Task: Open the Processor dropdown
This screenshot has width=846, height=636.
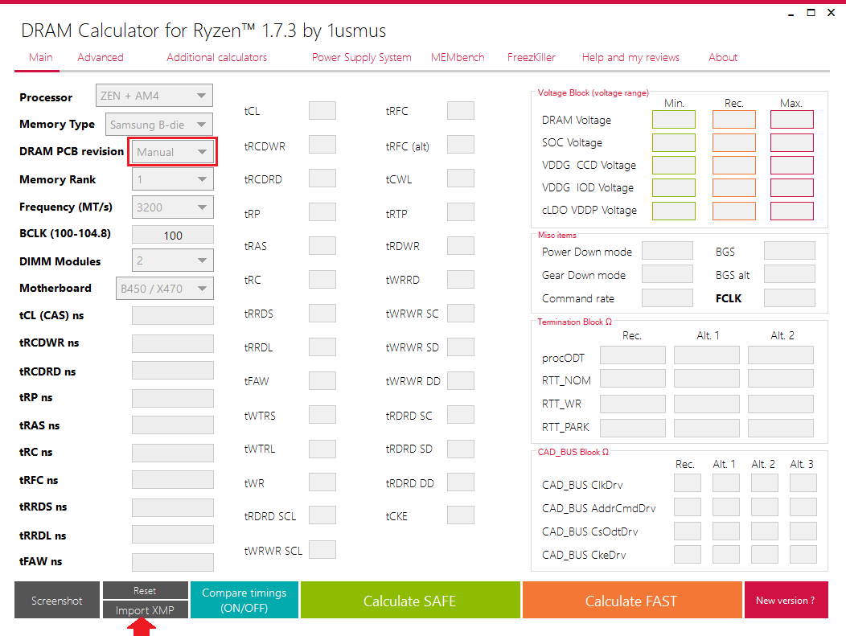Action: tap(154, 96)
